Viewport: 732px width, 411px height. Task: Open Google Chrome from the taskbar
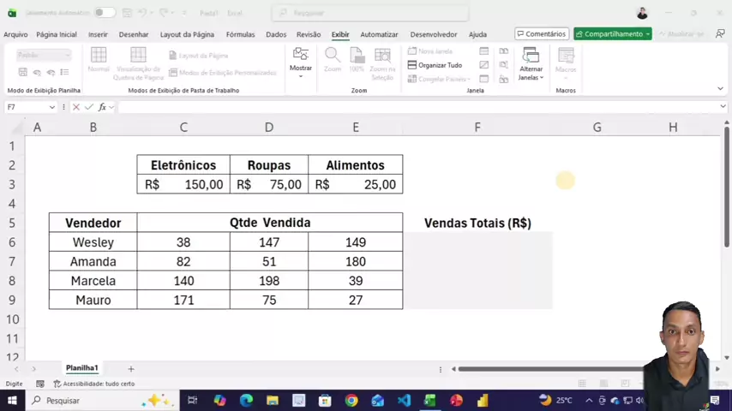351,400
